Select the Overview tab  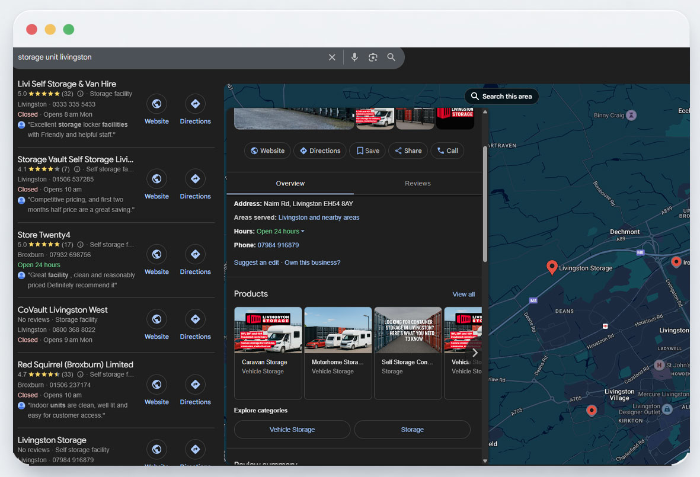tap(290, 184)
